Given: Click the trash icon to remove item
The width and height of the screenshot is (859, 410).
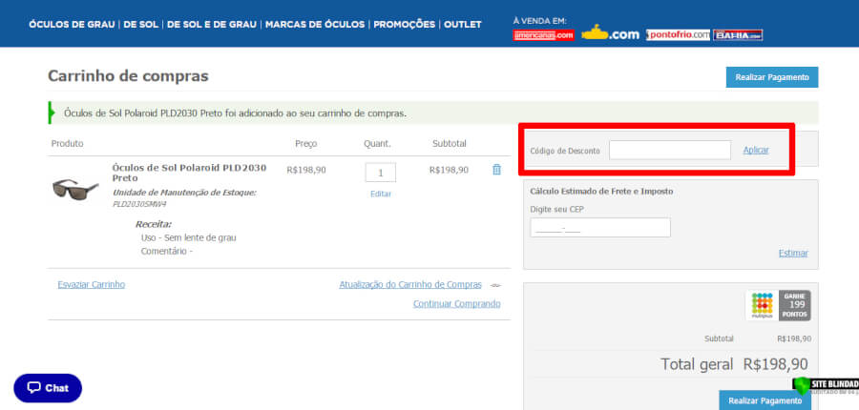Looking at the screenshot, I should [496, 170].
